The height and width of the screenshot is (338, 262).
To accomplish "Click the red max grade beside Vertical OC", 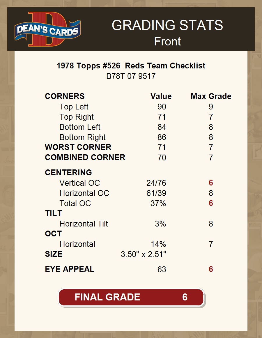I will 211,183.
